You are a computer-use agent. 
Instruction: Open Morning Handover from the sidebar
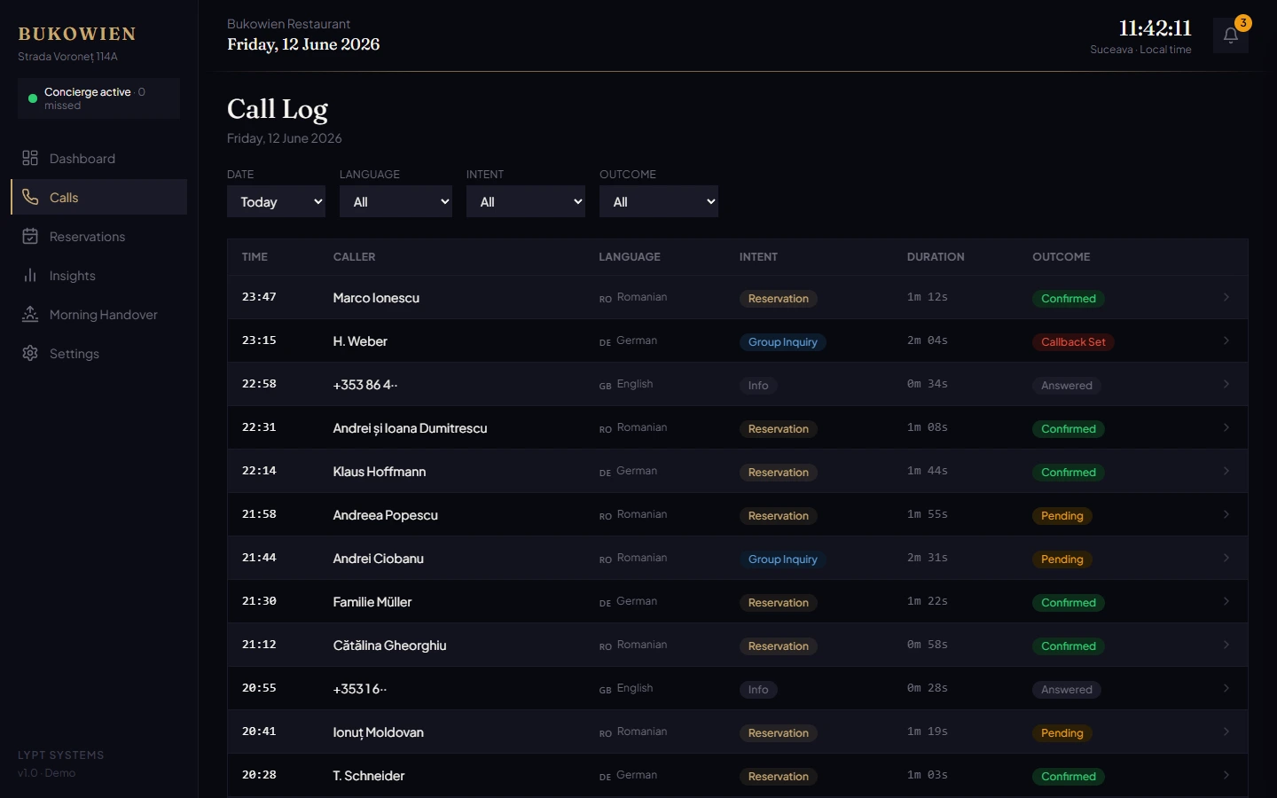98,314
